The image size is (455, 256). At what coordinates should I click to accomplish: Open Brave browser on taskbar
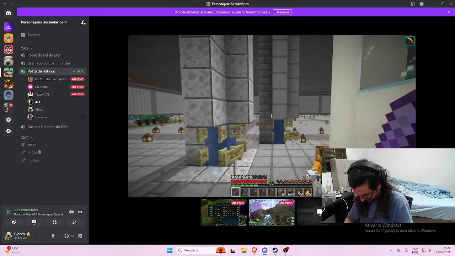tap(254, 250)
